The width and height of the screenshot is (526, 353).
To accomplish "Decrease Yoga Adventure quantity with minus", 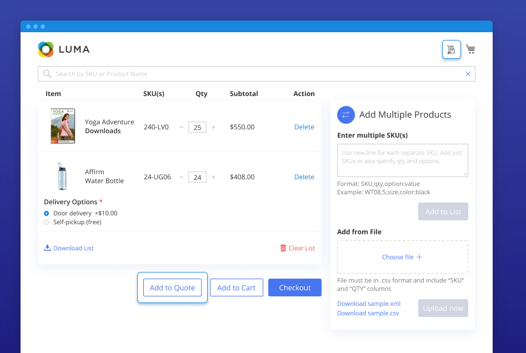I will 181,127.
